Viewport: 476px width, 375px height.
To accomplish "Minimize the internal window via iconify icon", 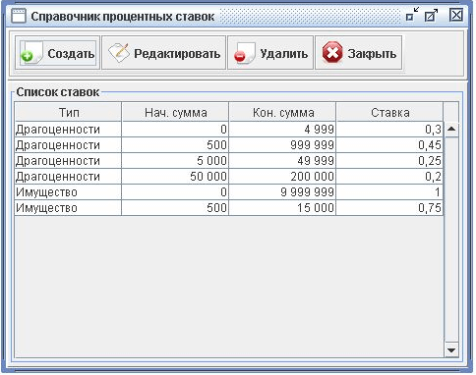I will 412,15.
